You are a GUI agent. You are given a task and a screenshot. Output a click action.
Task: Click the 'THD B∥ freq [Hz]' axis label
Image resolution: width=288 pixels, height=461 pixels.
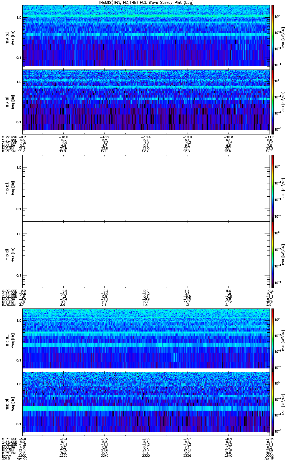coord(10,254)
